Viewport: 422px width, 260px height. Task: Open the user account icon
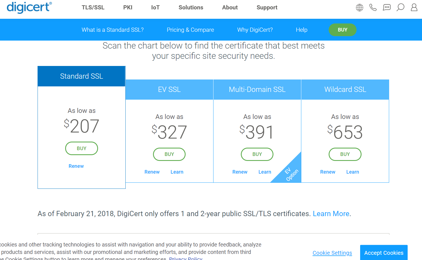pyautogui.click(x=414, y=7)
